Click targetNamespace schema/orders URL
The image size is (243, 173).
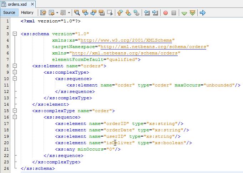tap(153, 47)
